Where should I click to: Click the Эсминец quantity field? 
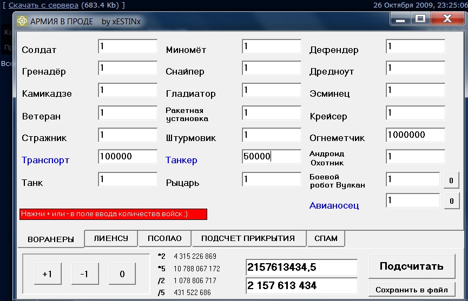[x=416, y=90]
